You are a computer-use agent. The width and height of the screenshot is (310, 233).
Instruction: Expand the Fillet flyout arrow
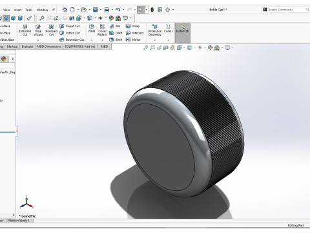pyautogui.click(x=92, y=40)
